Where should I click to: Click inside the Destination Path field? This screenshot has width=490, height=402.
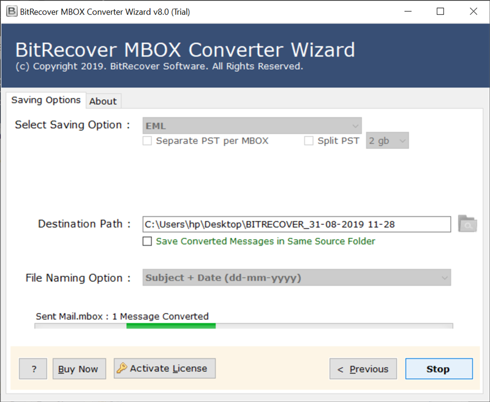[x=296, y=224]
